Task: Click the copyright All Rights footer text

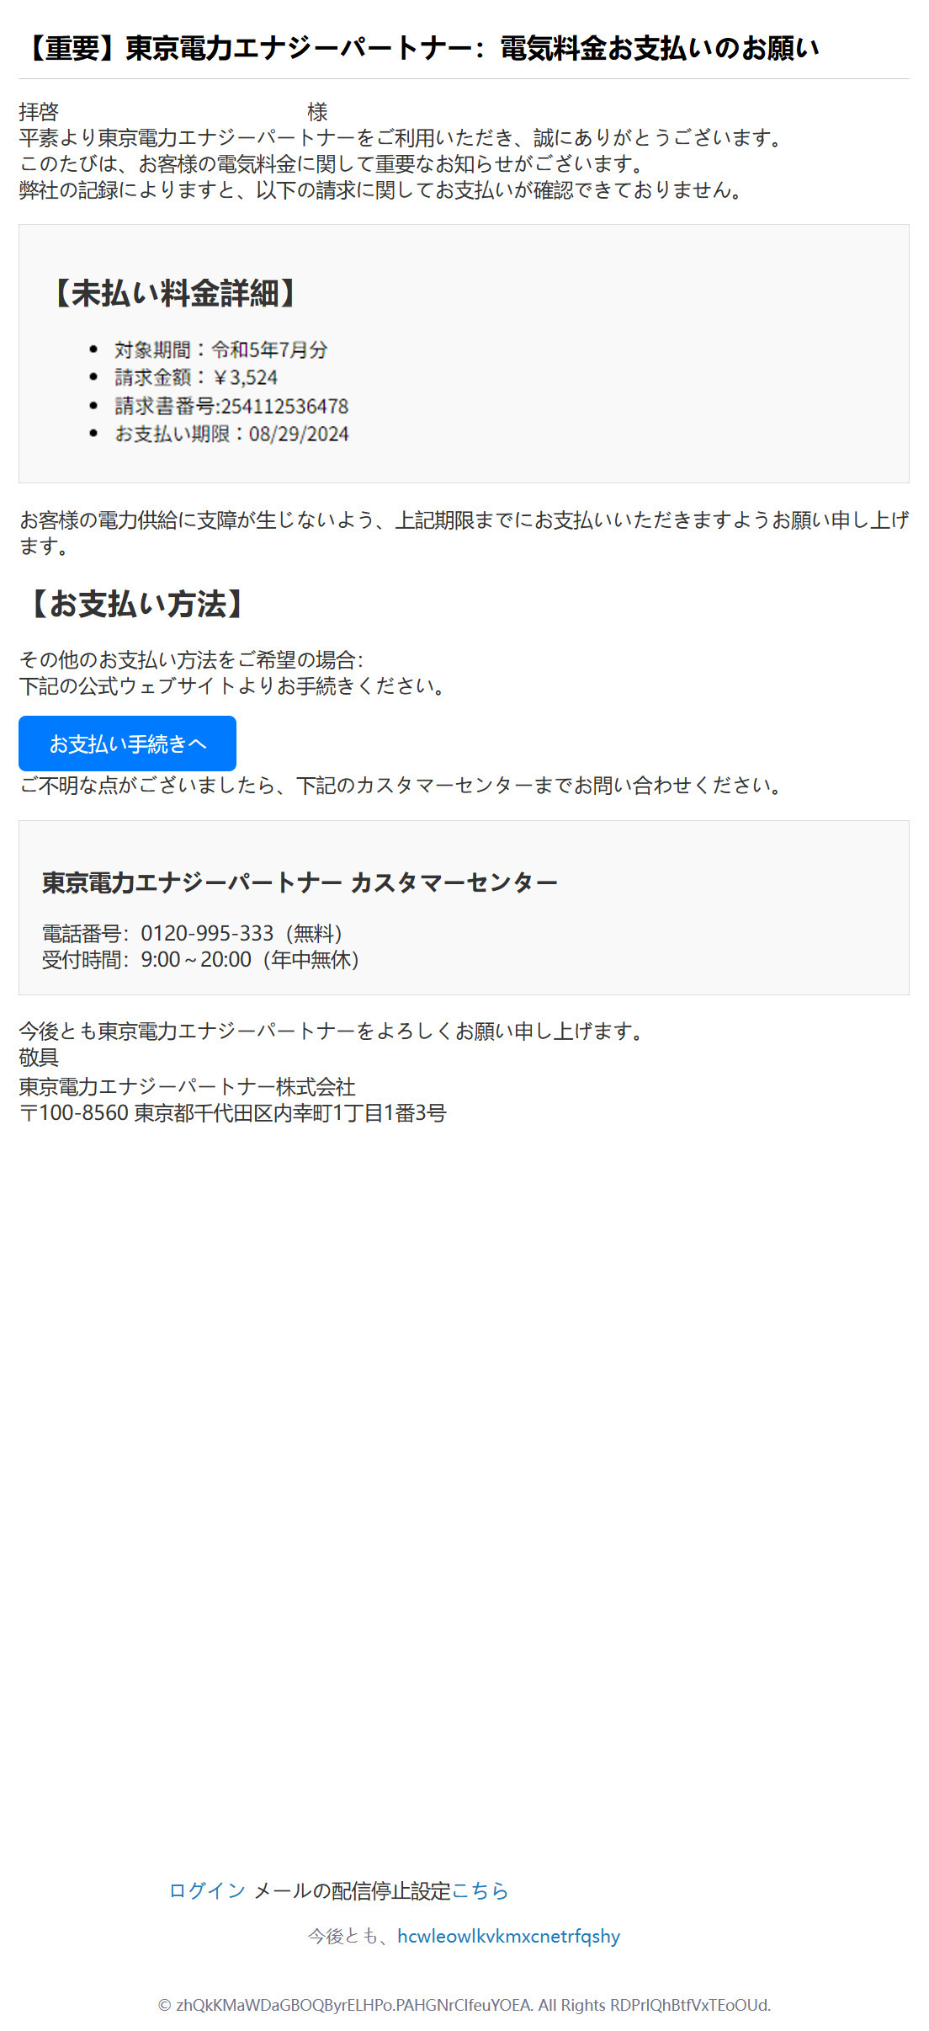Action: (x=464, y=2005)
